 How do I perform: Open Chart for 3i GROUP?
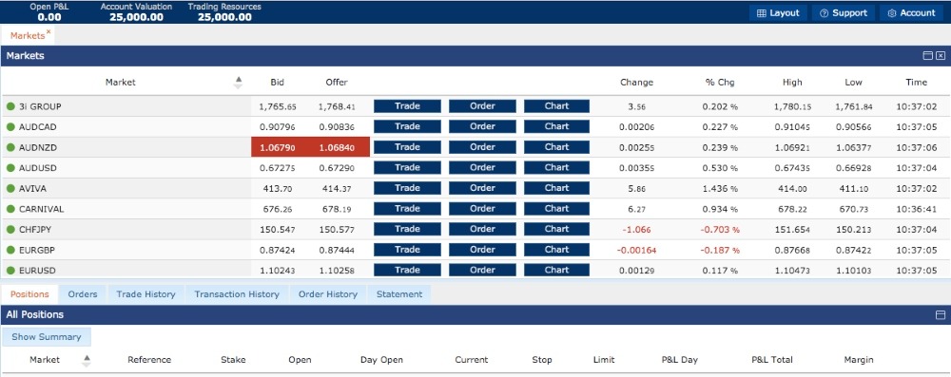(x=556, y=106)
